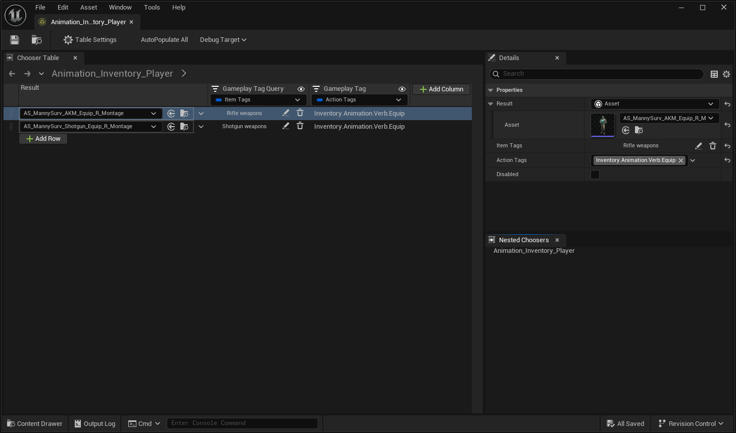Open the Window menu
736x433 pixels.
tap(120, 7)
